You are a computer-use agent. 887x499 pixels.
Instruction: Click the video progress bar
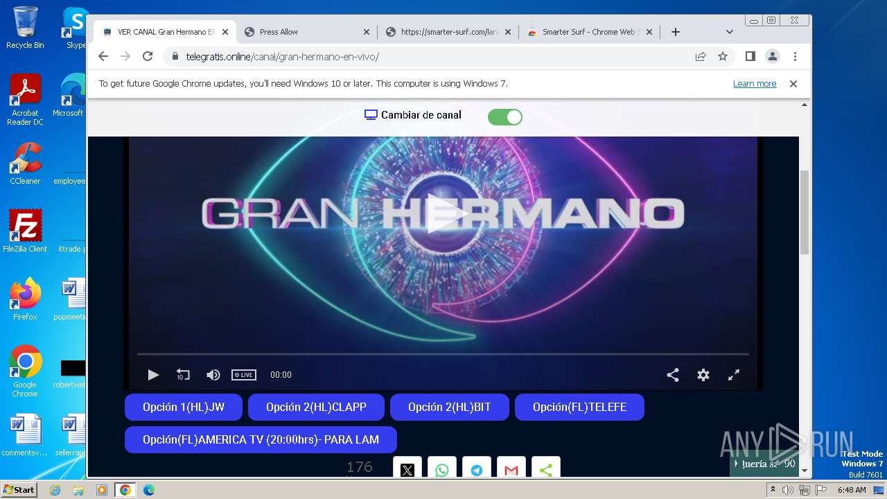443,354
